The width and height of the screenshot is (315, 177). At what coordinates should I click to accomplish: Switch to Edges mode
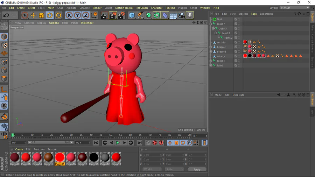(4, 70)
